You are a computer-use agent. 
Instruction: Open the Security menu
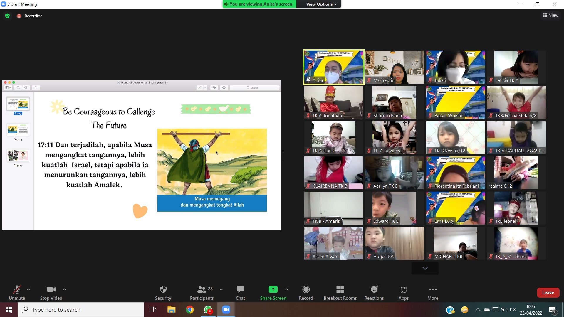[x=163, y=293]
